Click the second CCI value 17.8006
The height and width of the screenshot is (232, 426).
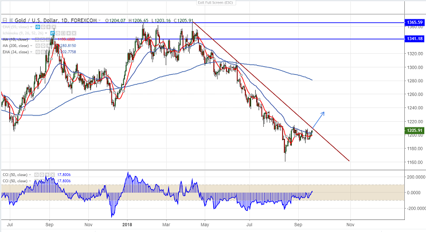tap(64, 181)
